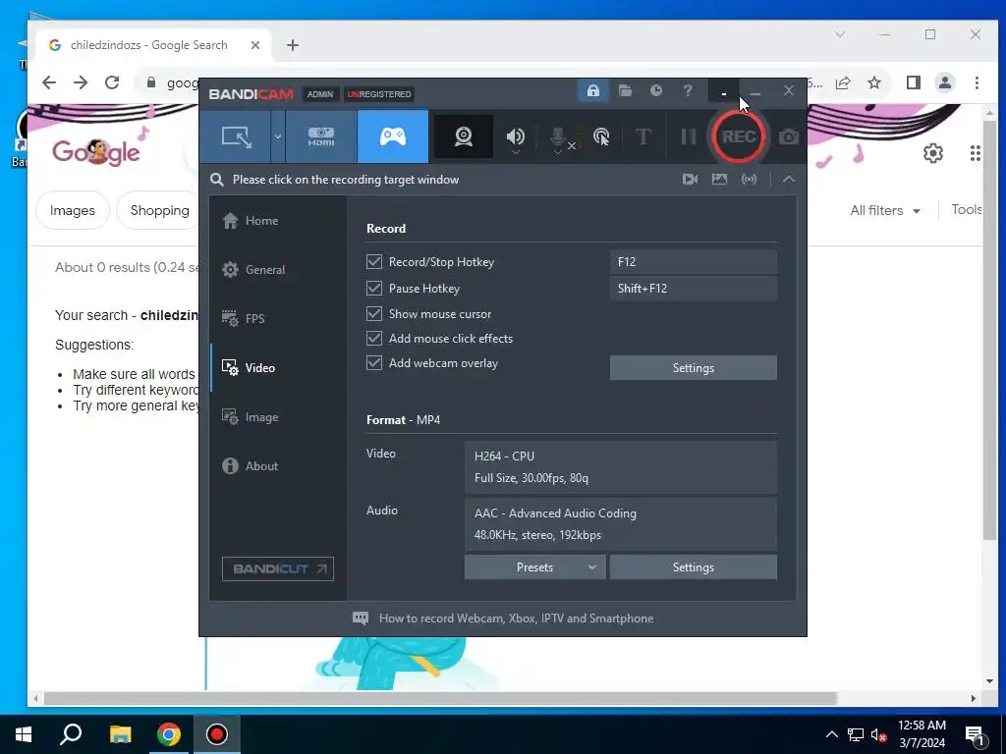Toggle the microphone icon
The image size is (1006, 754).
(558, 137)
